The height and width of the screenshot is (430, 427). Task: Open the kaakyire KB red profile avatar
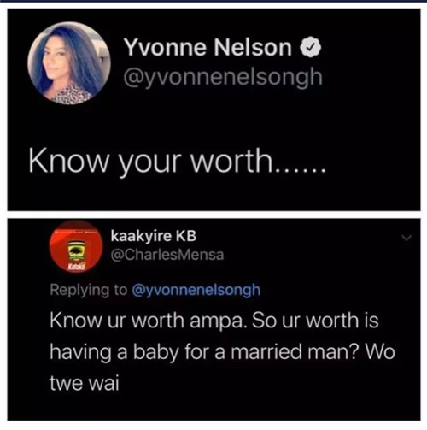76,247
